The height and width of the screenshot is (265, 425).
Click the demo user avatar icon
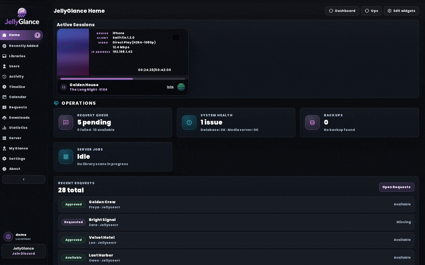pos(8,237)
